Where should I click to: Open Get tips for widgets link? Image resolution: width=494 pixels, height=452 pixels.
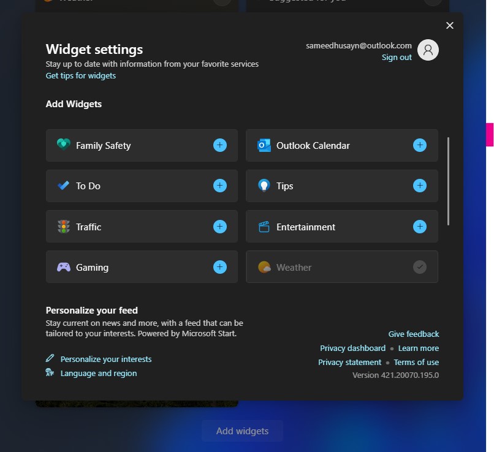click(x=81, y=75)
